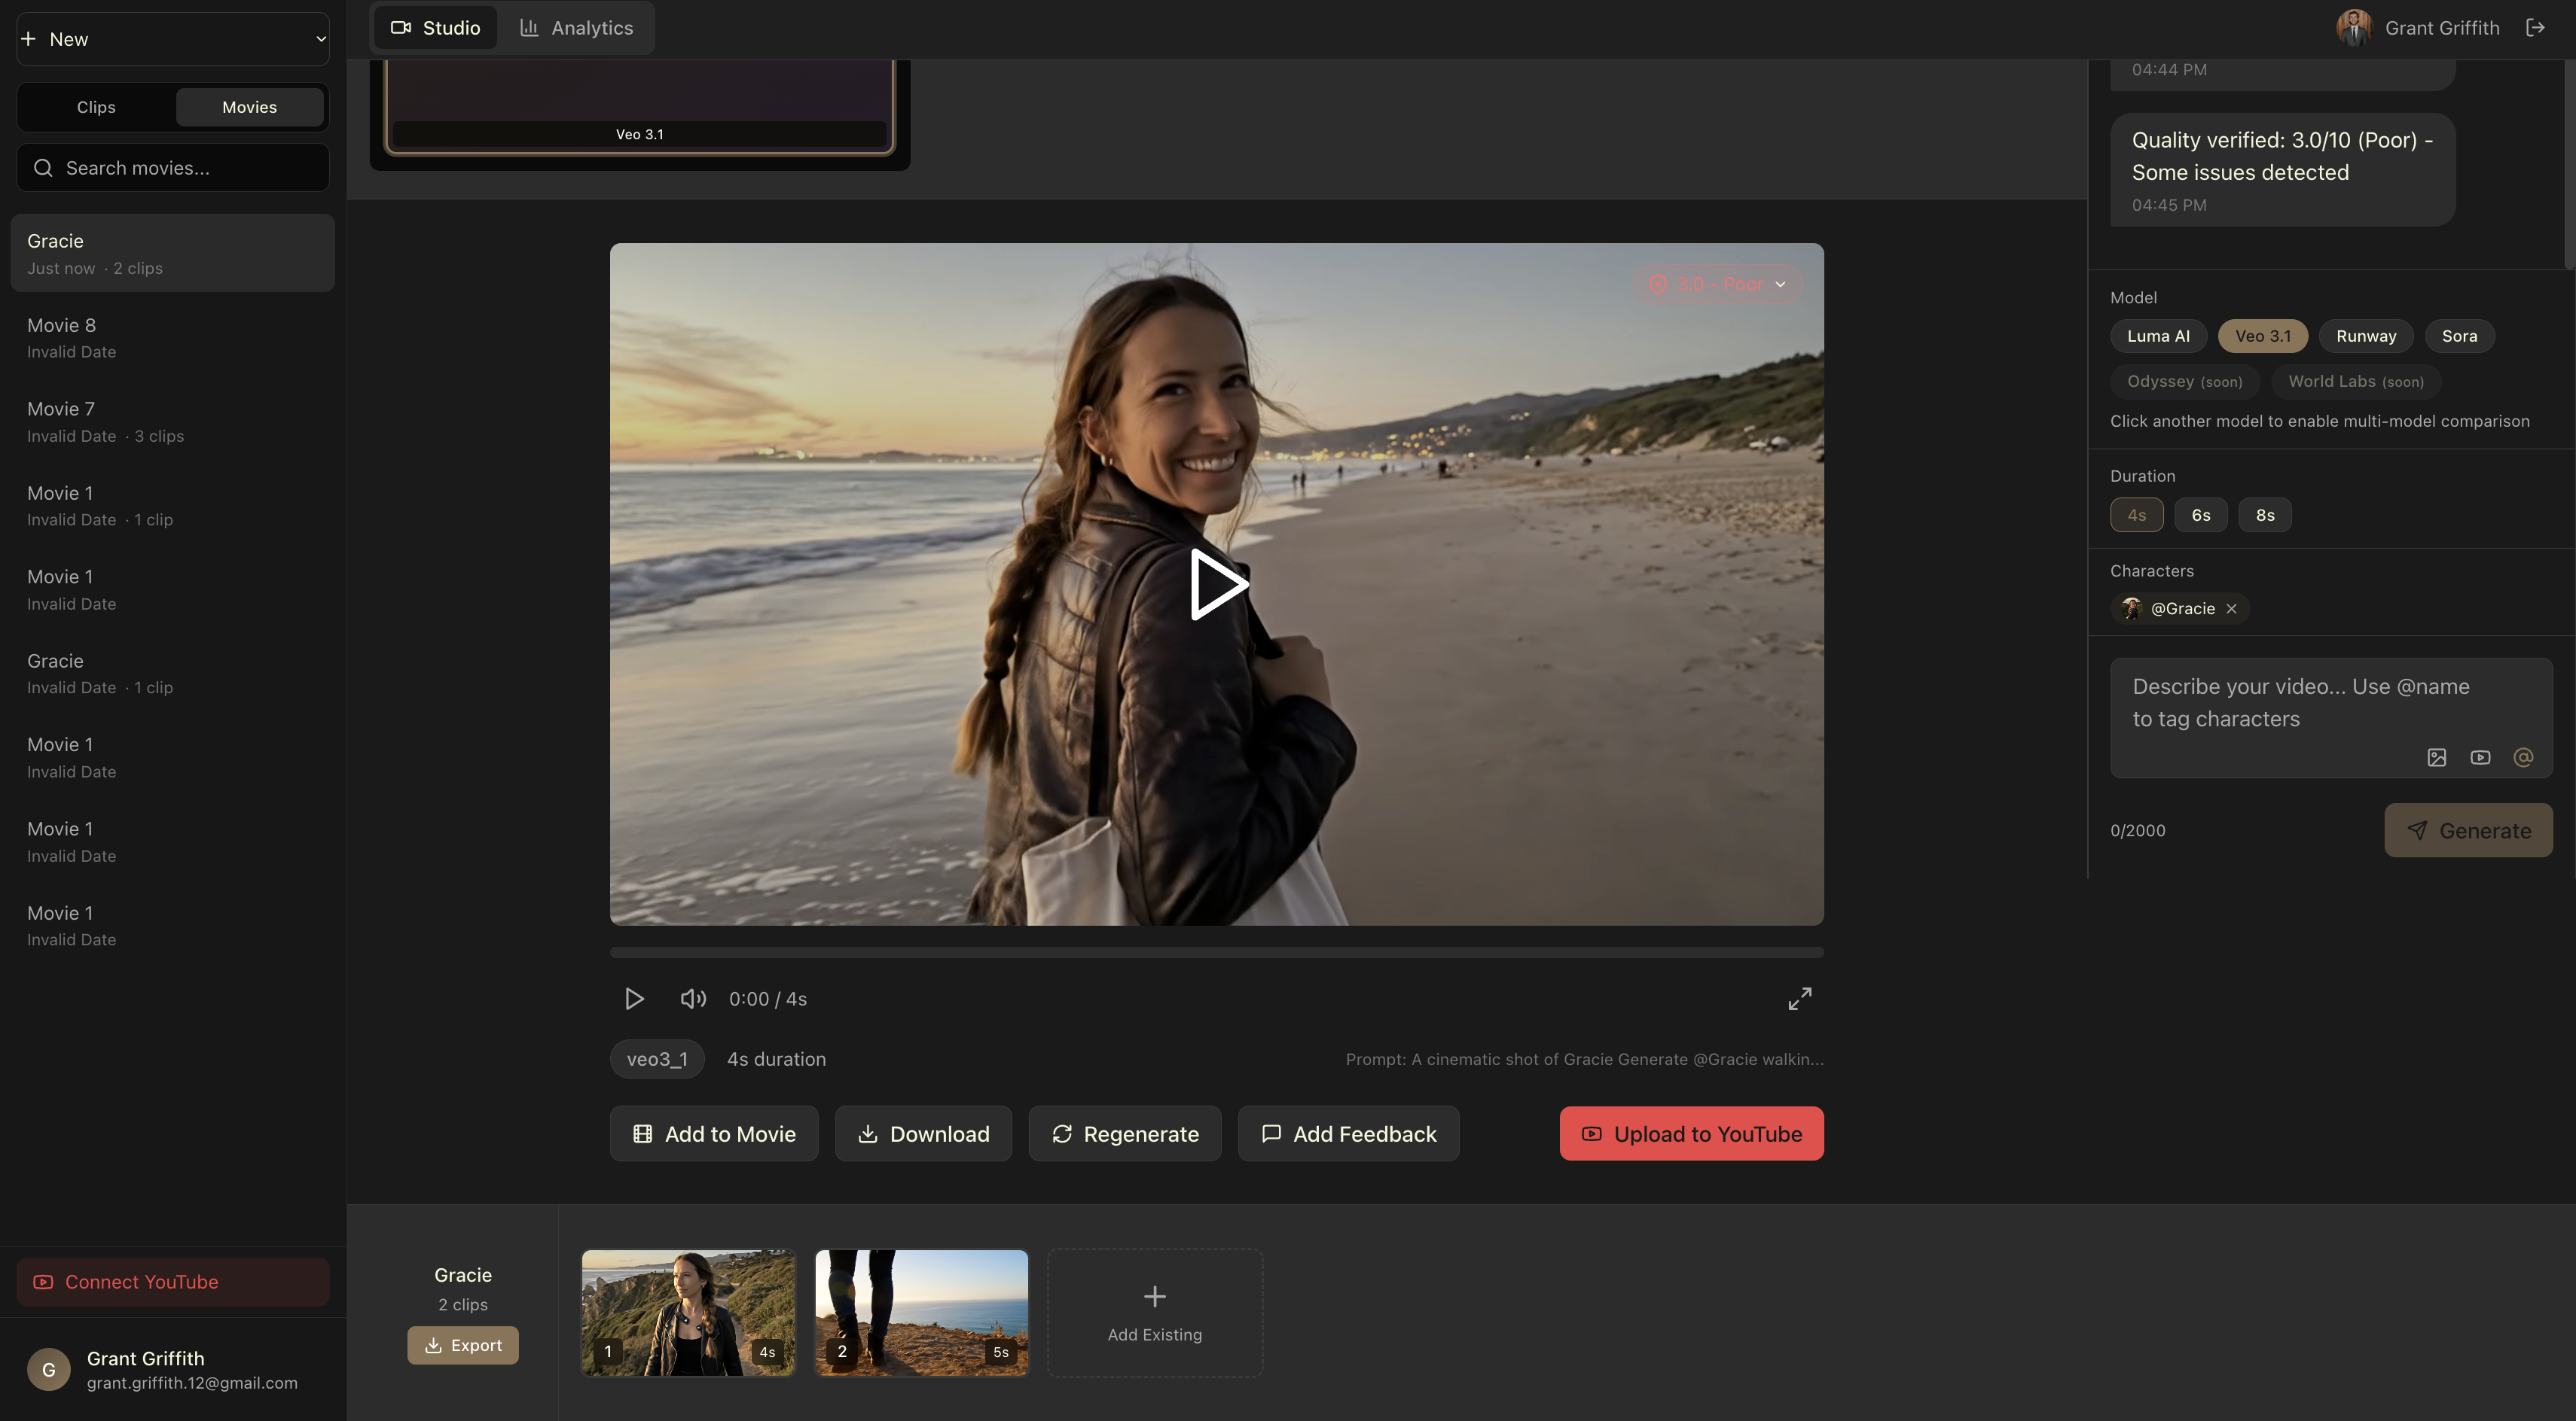Expand the 3.0 Poor quality badge dropdown
This screenshot has width=2576, height=1421.
[x=1718, y=285]
